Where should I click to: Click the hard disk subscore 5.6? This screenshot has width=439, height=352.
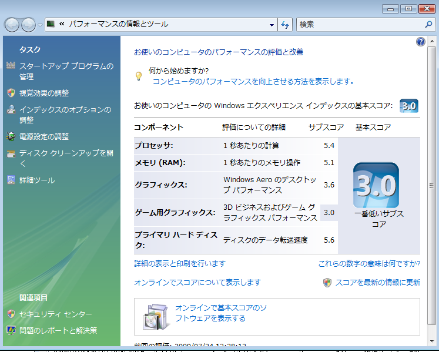329,240
